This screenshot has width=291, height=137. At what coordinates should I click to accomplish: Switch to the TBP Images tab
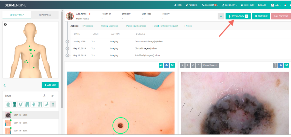pyautogui.click(x=45, y=15)
